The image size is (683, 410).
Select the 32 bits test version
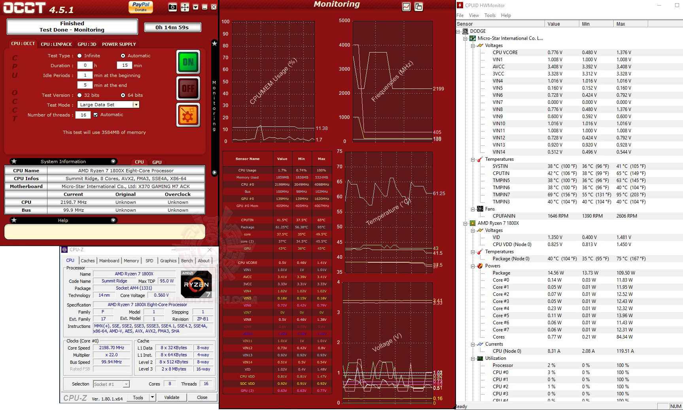(80, 95)
